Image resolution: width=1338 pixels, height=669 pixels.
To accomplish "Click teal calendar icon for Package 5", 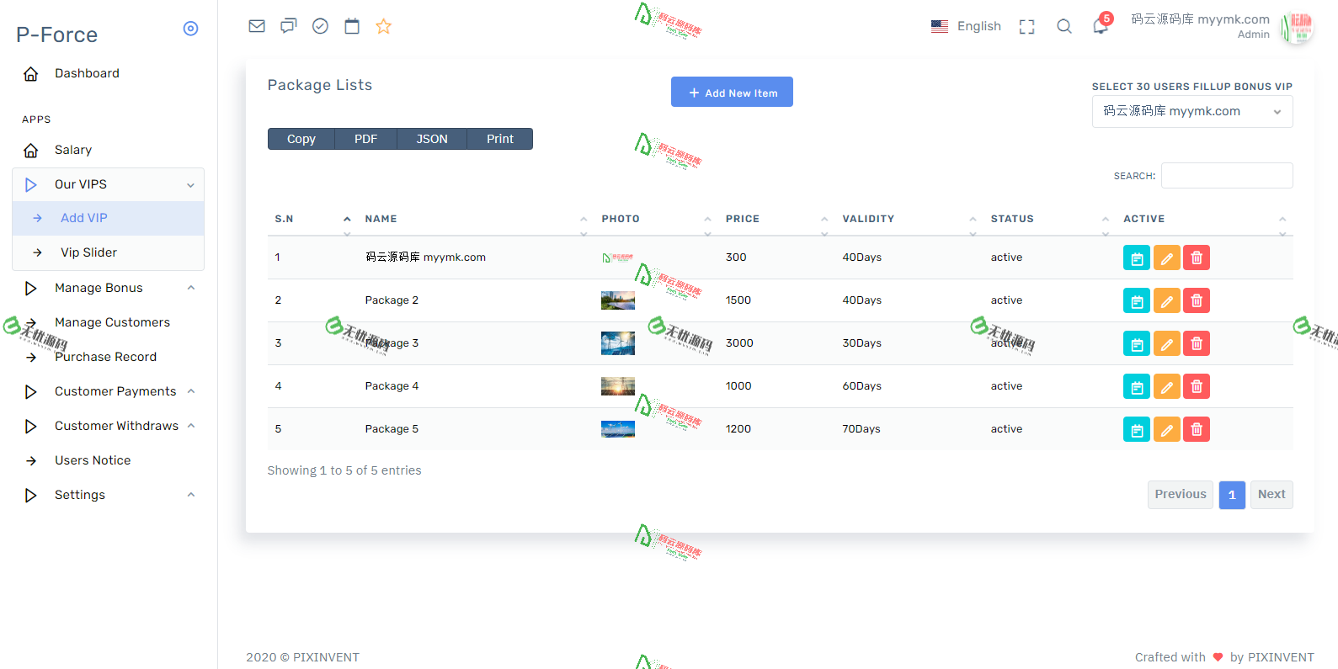I will (x=1136, y=429).
